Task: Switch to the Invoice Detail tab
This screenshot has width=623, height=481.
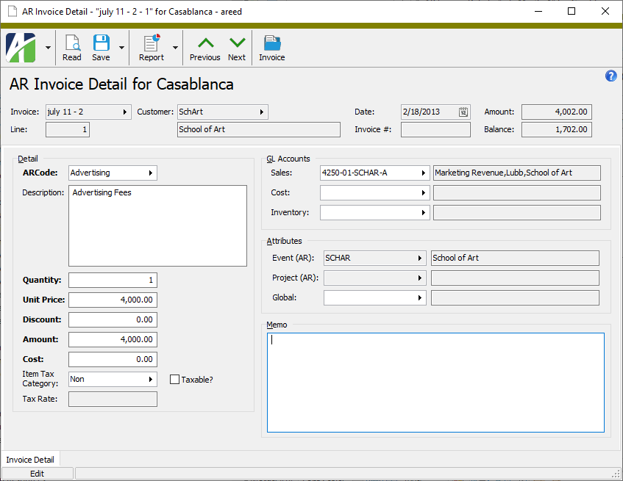Action: 30,459
